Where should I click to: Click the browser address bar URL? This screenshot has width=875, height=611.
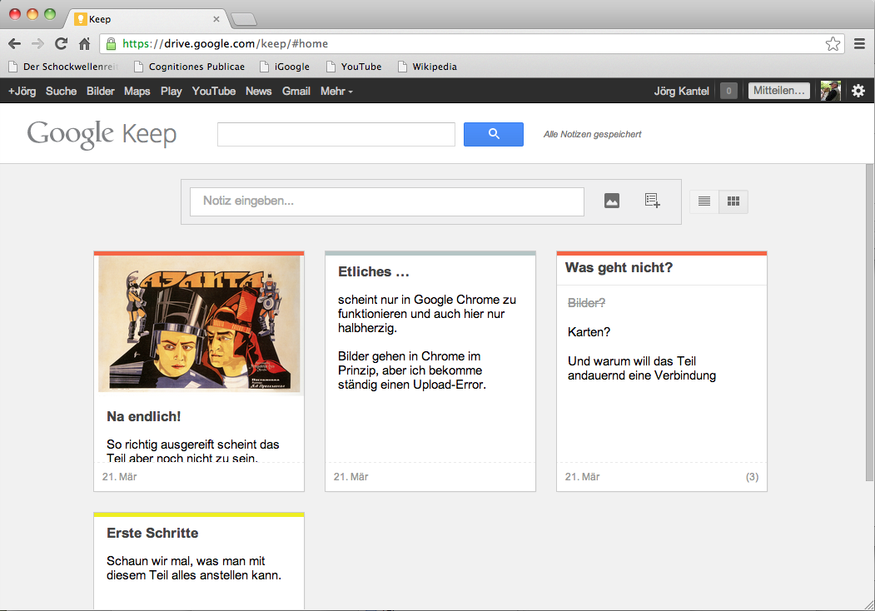[225, 43]
